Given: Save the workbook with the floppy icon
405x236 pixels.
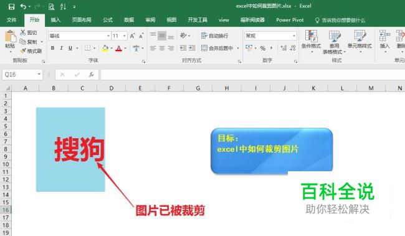Looking at the screenshot, I should tap(12, 6).
